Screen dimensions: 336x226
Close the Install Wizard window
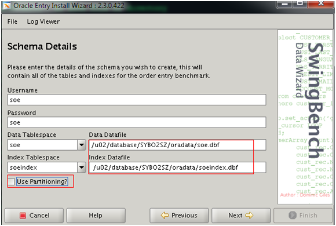point(320,3)
